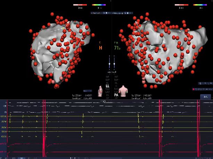Click the green 71 impedance readout
Viewport: 213px width, 159px height.
pyautogui.click(x=116, y=48)
